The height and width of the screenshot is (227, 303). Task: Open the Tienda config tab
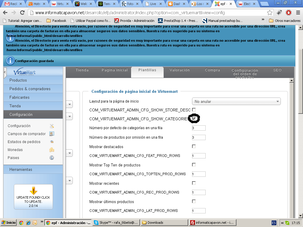(82, 70)
